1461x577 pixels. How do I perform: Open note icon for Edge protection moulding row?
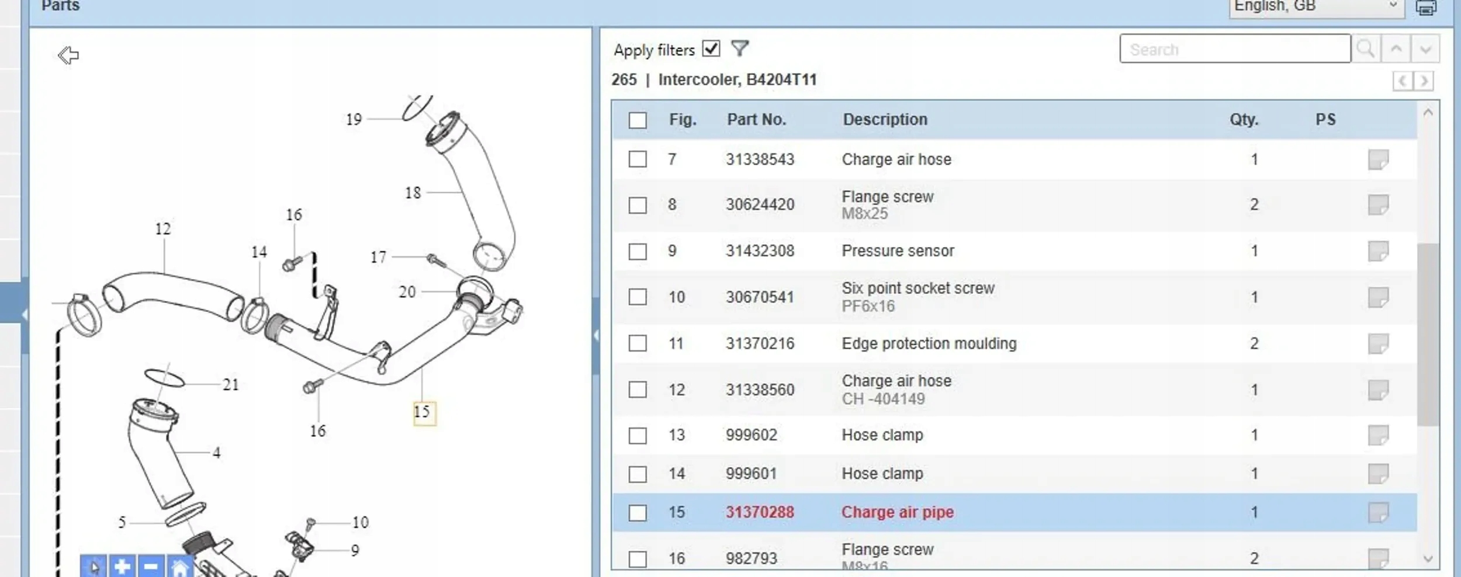[1379, 343]
